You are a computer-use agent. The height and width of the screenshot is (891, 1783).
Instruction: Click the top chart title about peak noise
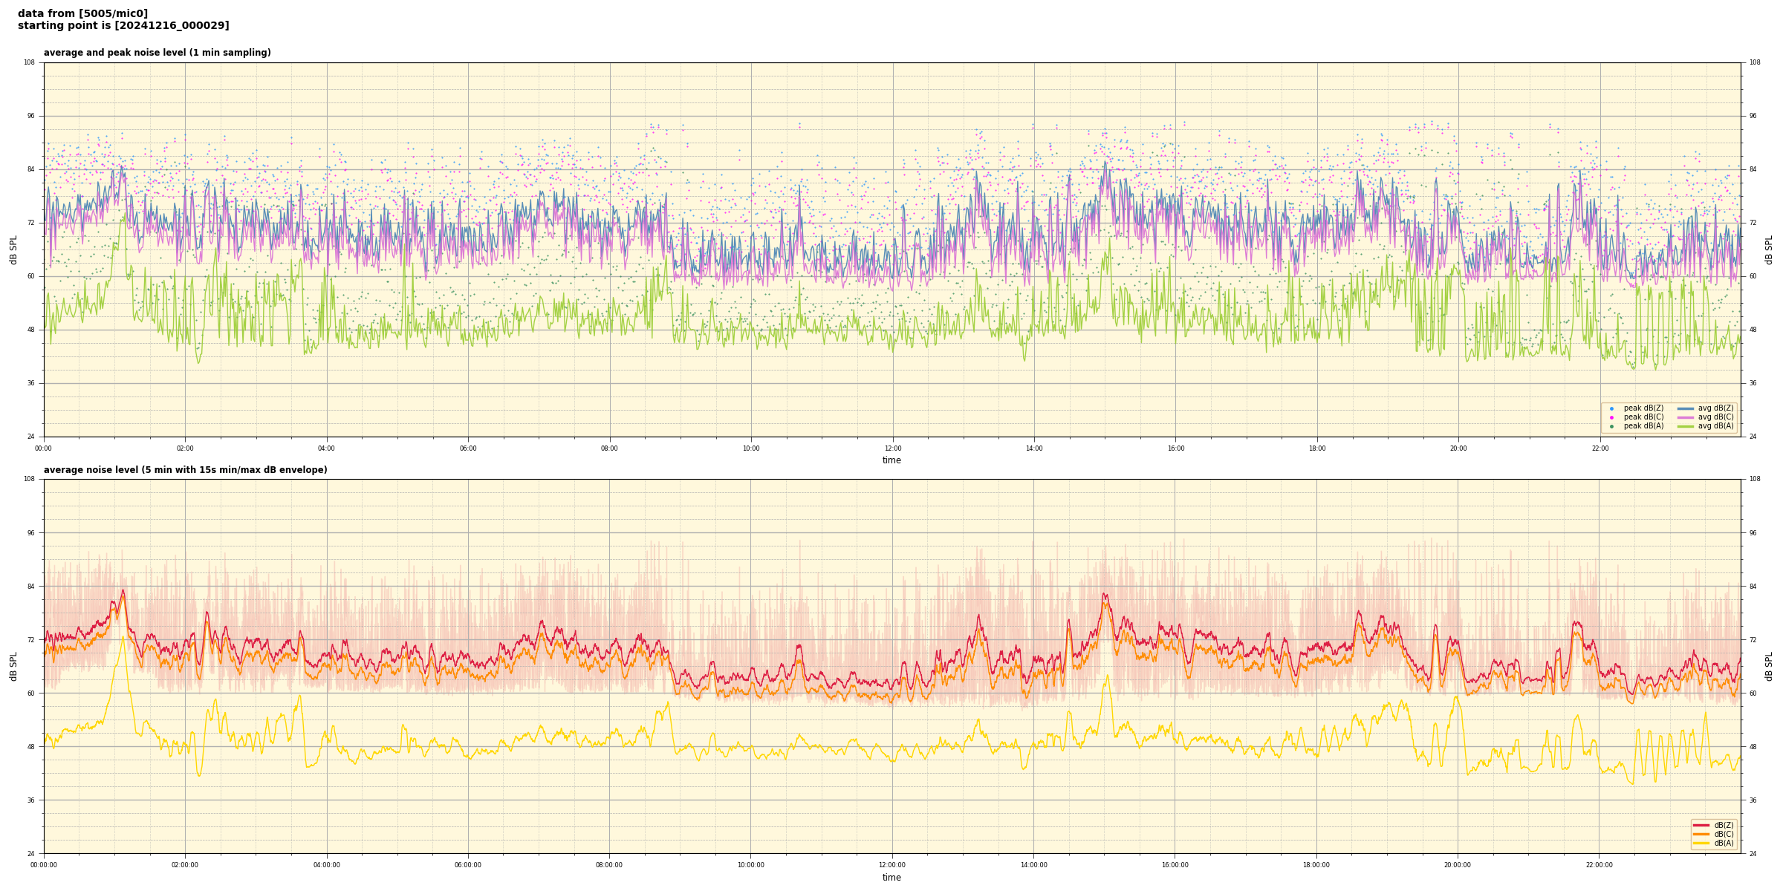tap(157, 53)
